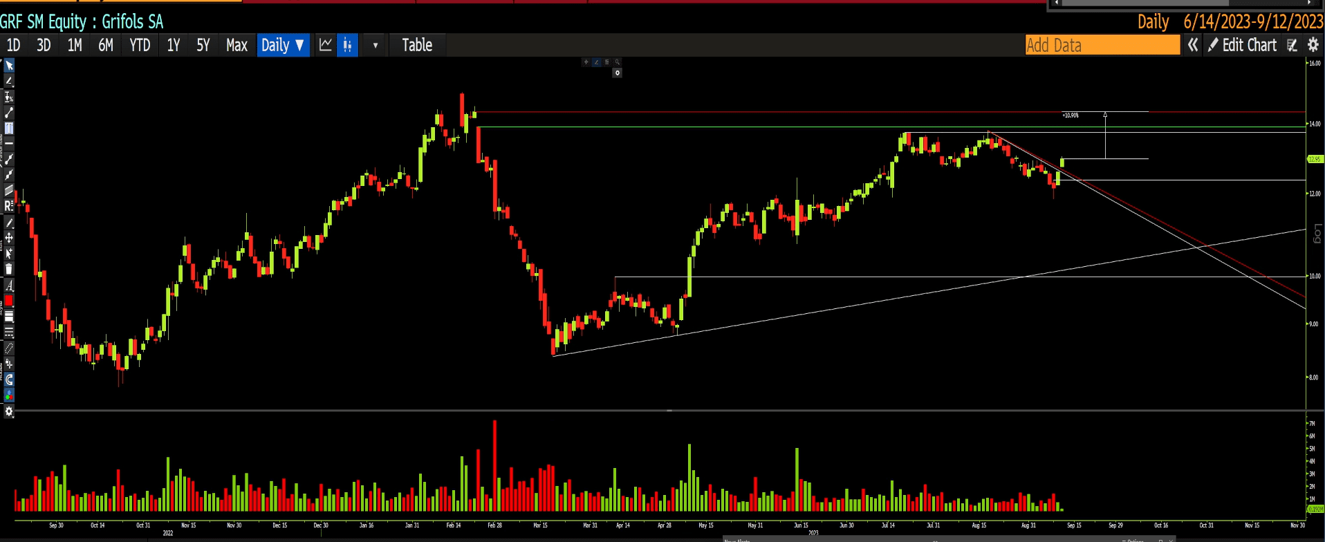1325x542 pixels.
Task: Click the multicolor circles icon in left toolbar
Action: [9, 395]
